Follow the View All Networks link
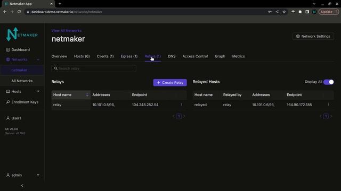Image resolution: width=341 pixels, height=191 pixels. tap(67, 31)
